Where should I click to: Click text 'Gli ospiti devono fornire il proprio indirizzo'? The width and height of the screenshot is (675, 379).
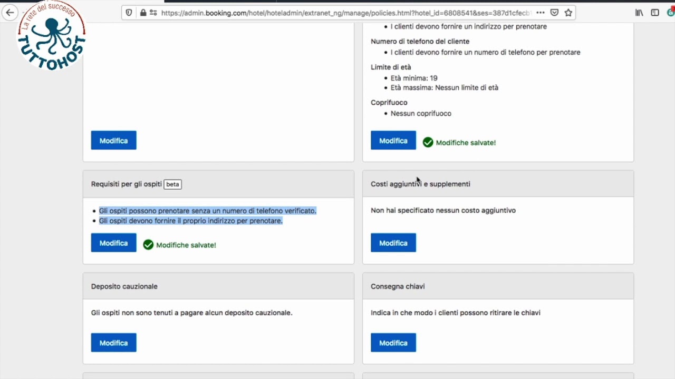click(191, 221)
